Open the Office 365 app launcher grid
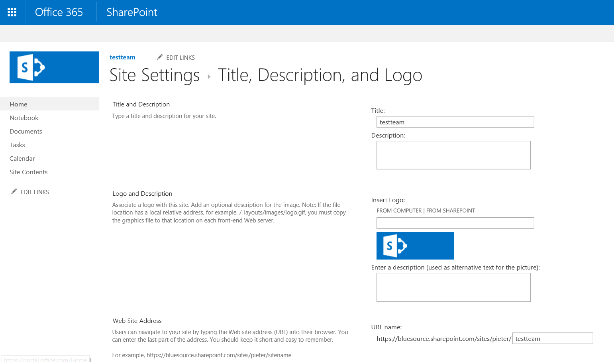The width and height of the screenshot is (614, 362). [x=12, y=12]
